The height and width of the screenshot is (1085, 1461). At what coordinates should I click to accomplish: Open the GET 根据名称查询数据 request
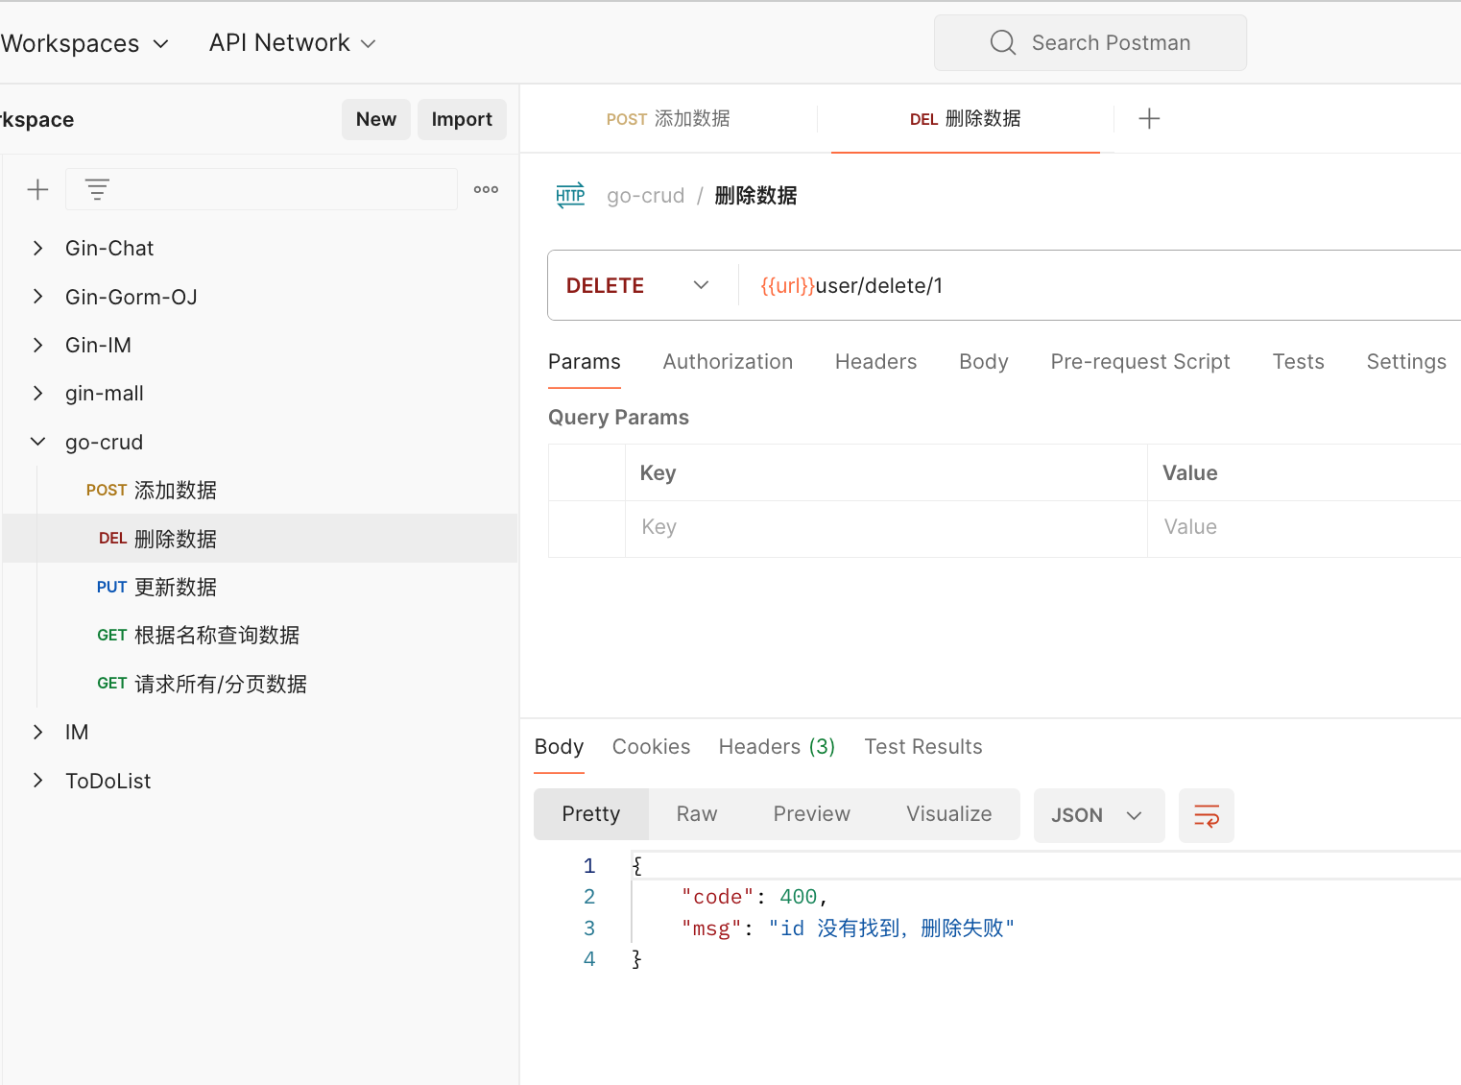coord(260,636)
